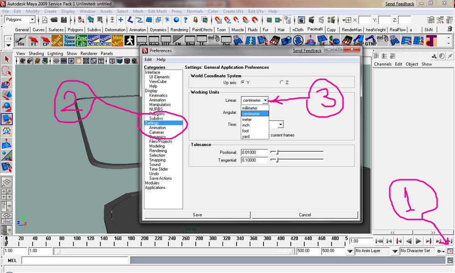Image resolution: width=455 pixels, height=273 pixels.
Task: Click the CP shelf icon
Action: pos(45,40)
